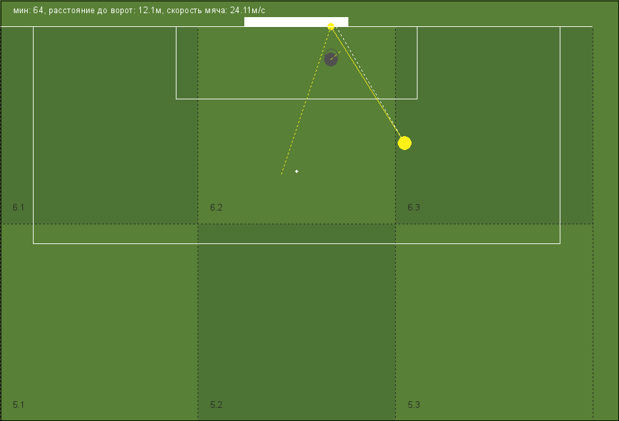This screenshot has height=421, width=619.
Task: Select the zone label 6.3
Action: coord(414,207)
